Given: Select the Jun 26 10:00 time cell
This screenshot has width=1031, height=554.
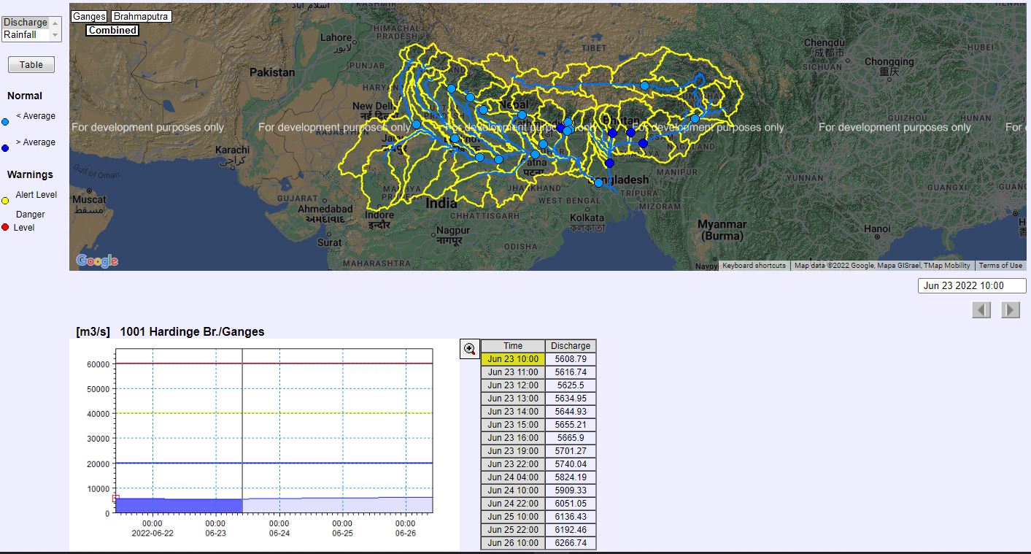Looking at the screenshot, I should [x=513, y=543].
